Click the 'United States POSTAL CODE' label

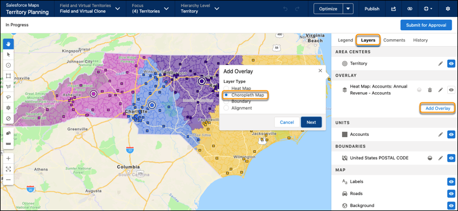pos(379,158)
